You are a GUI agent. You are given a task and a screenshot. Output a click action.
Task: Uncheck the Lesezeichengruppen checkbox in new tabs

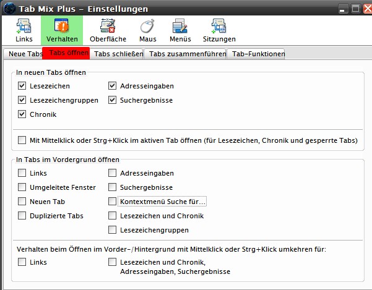[x=22, y=100]
